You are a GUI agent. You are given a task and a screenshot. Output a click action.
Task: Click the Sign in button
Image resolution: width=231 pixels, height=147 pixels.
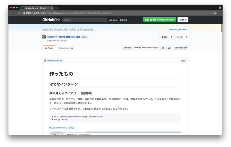[183, 20]
